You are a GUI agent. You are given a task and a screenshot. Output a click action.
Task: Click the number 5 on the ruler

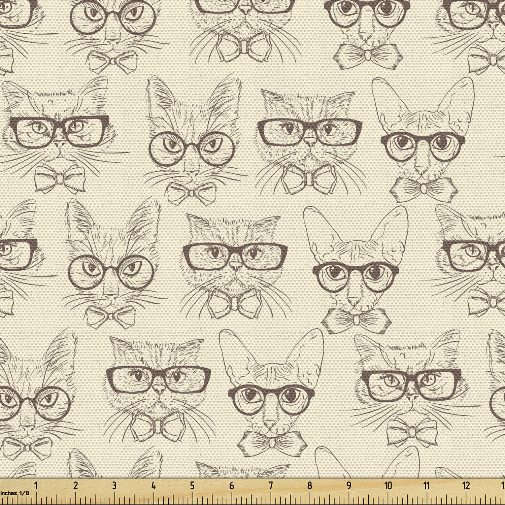192,485
